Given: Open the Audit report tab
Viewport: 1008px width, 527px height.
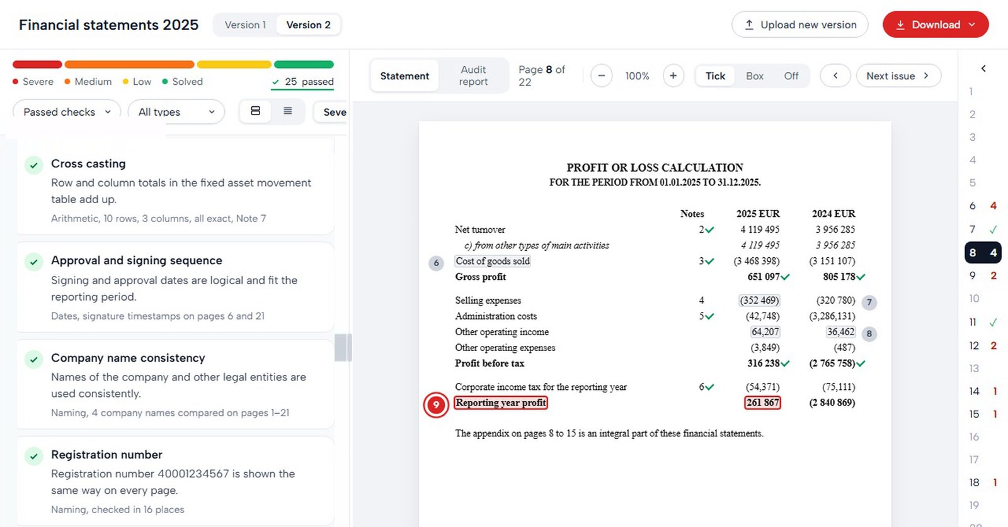Looking at the screenshot, I should [x=473, y=76].
